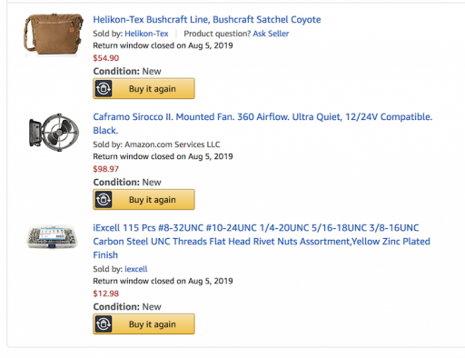
Task: Visit the iexcell seller page
Action: click(x=136, y=269)
